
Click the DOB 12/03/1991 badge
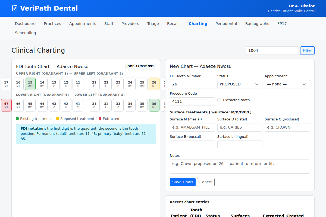coord(141,66)
